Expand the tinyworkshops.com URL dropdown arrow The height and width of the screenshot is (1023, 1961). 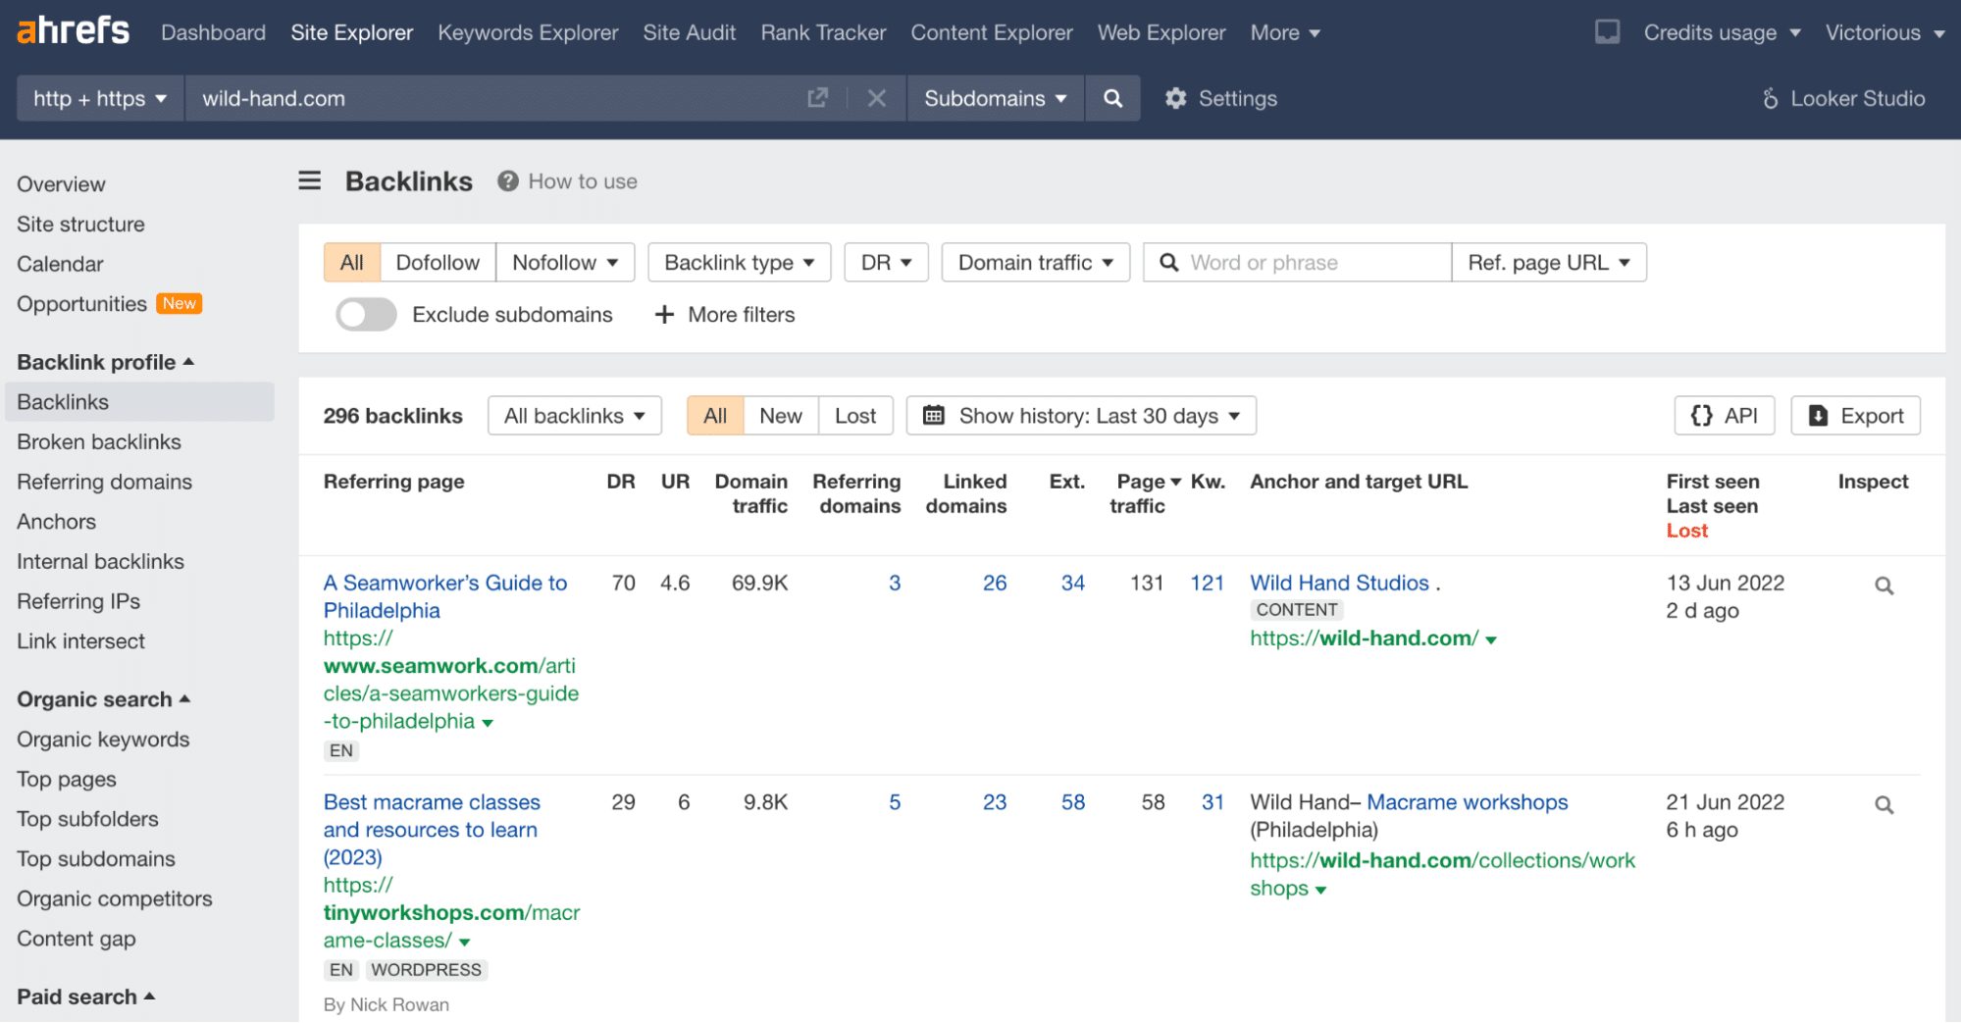coord(465,943)
